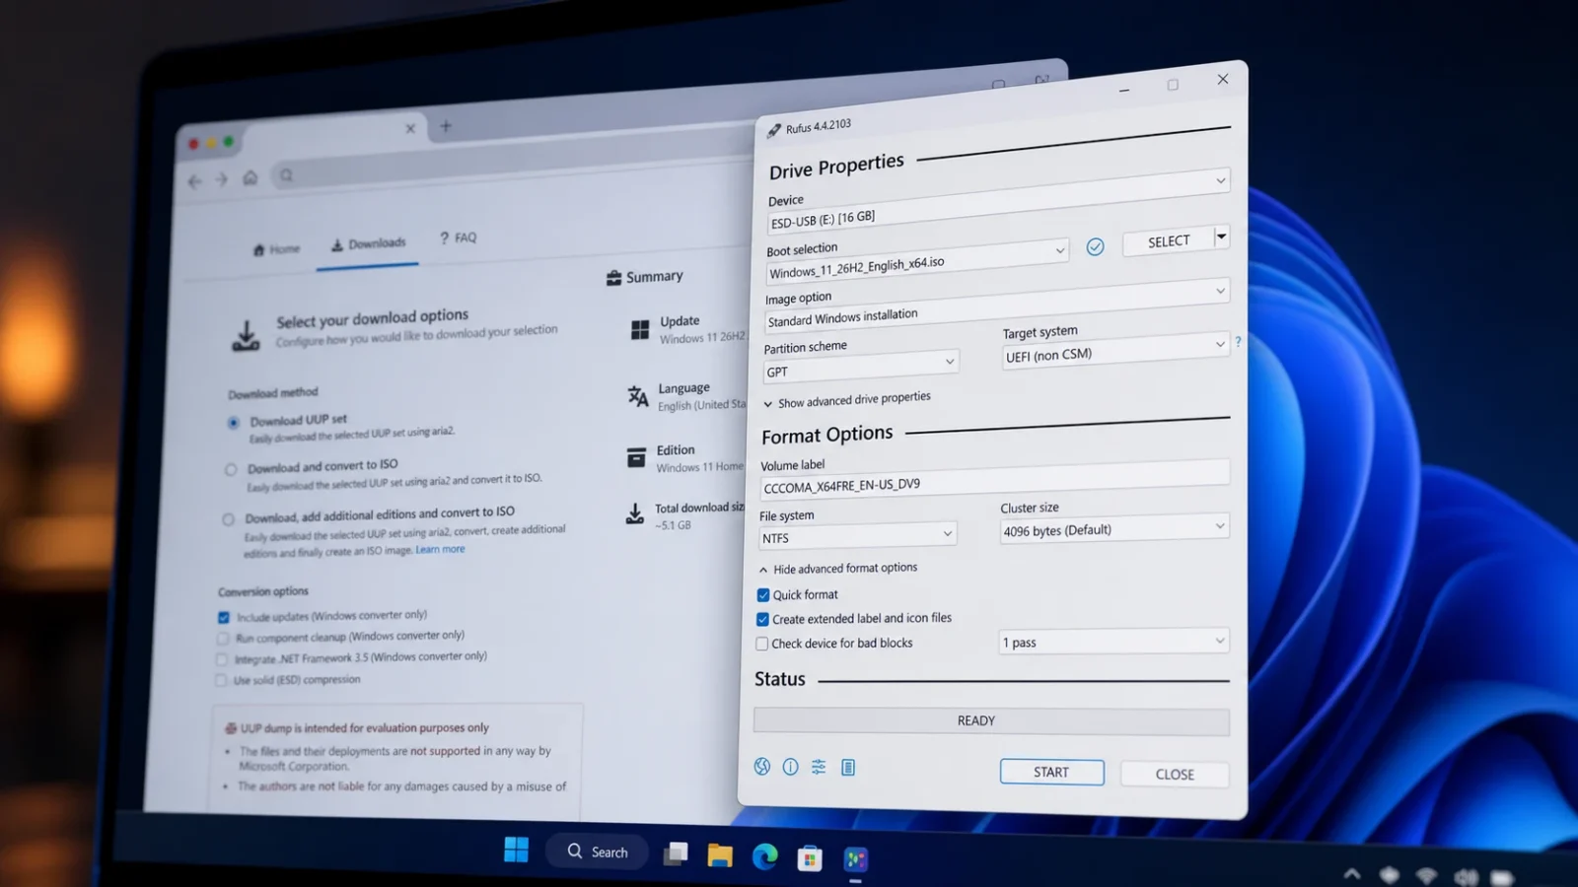This screenshot has height=887, width=1578.
Task: Enable Use solid (ESD) compression option
Action: pyautogui.click(x=220, y=680)
